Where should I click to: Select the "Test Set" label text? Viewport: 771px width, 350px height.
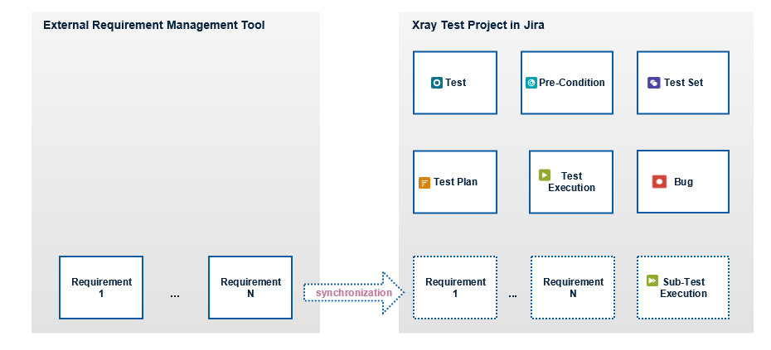(683, 83)
